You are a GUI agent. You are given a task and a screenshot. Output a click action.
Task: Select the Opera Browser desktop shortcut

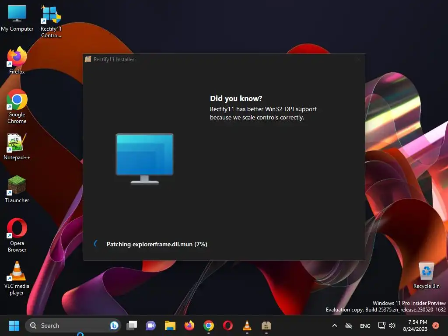[x=17, y=235]
